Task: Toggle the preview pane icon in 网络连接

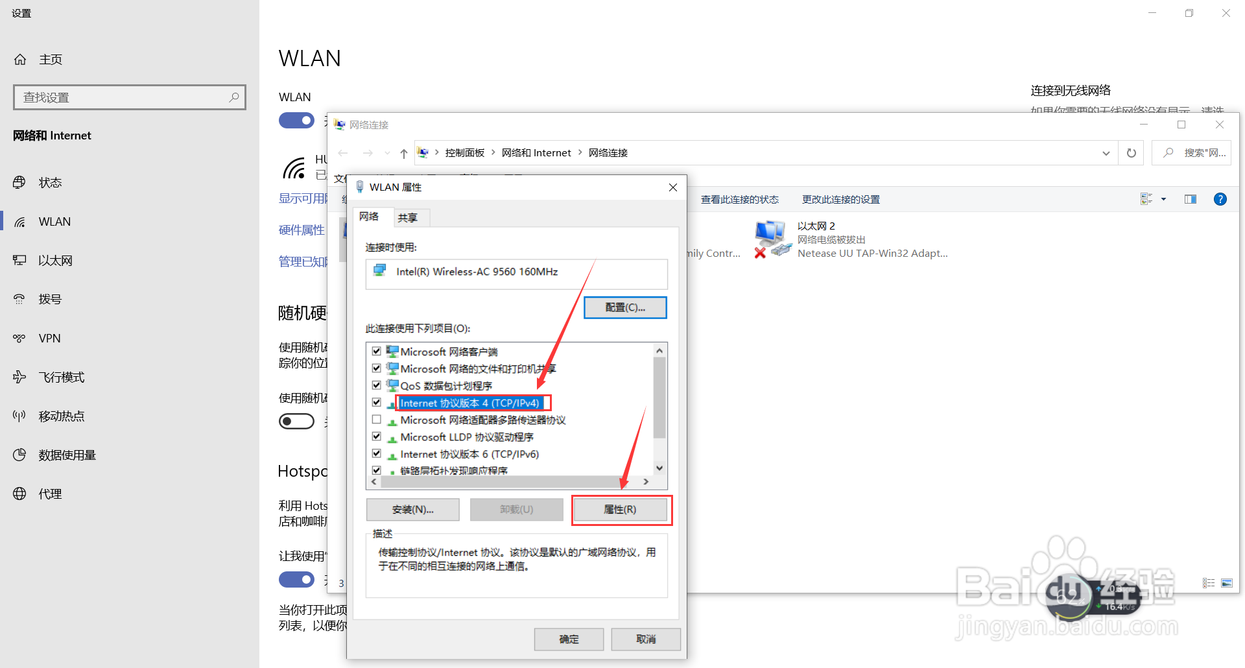Action: click(1191, 199)
